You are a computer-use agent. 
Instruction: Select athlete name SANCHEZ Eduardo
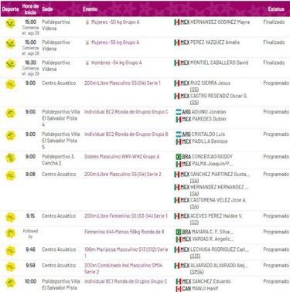(211, 281)
